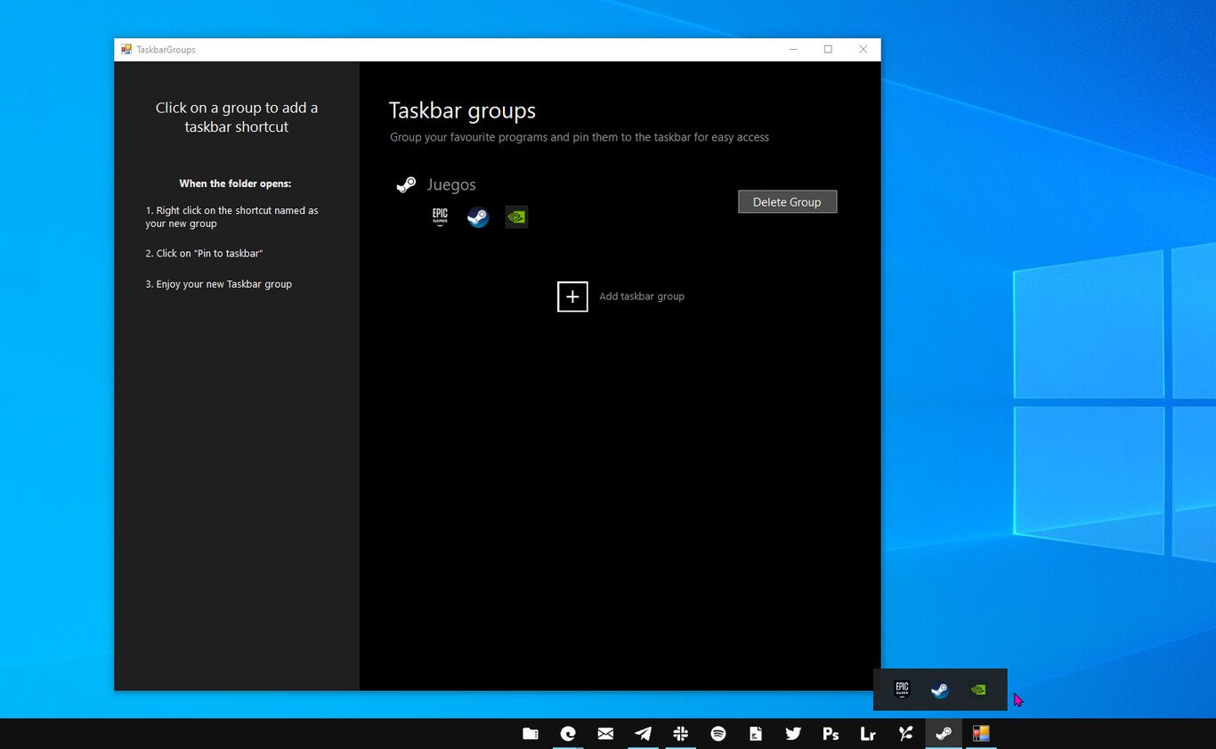Click the "Taskbar groups" heading
Image resolution: width=1216 pixels, height=749 pixels.
tap(462, 111)
